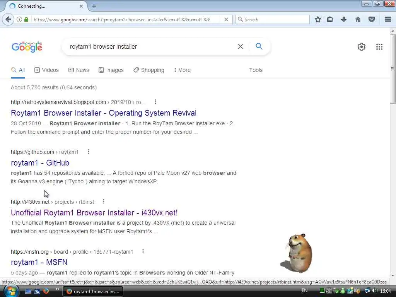This screenshot has width=396, height=297.
Task: Expand the More search categories menu
Action: point(182,70)
